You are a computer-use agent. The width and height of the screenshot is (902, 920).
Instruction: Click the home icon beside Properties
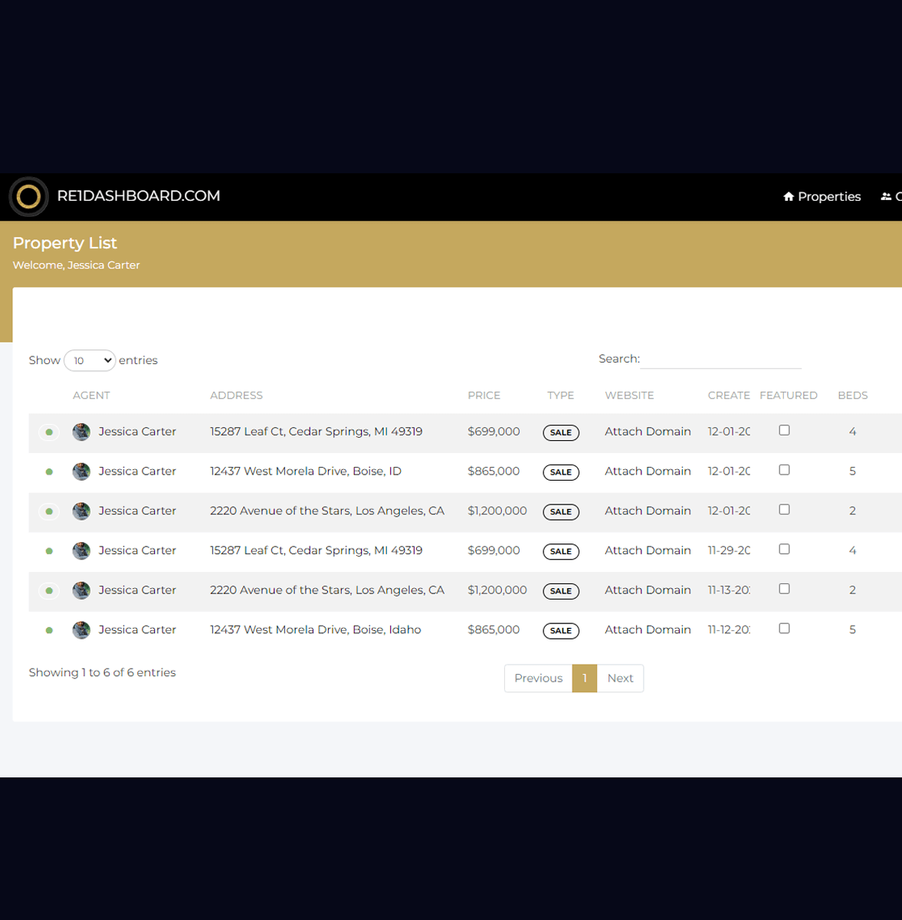[789, 197]
